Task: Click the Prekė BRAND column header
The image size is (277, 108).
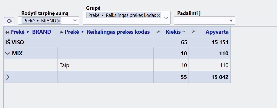Action: (x=31, y=32)
